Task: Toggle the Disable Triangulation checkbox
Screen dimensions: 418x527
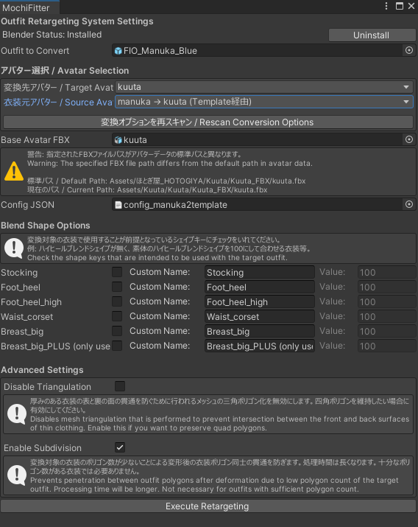Action: pos(120,386)
